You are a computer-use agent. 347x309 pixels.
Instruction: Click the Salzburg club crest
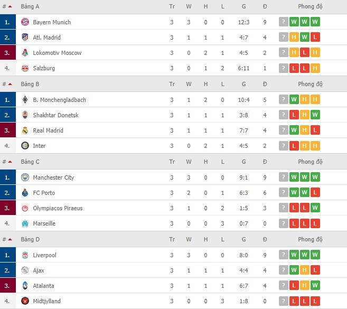pyautogui.click(x=25, y=68)
